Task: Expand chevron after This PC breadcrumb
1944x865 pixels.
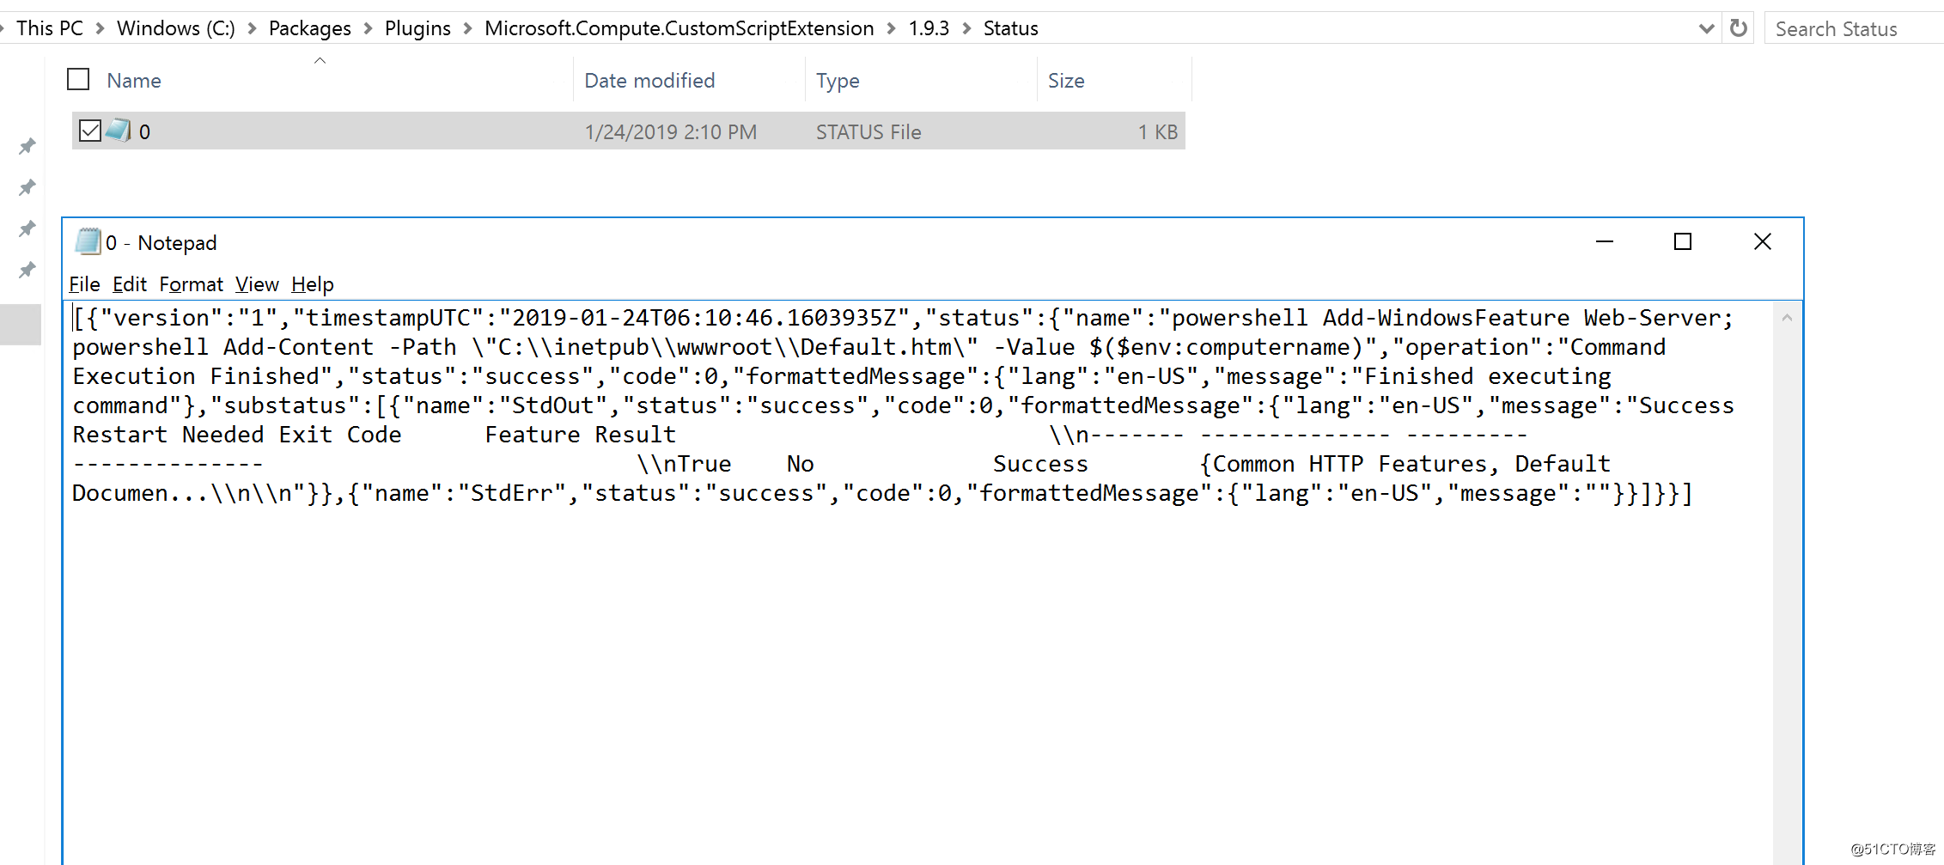Action: point(101,28)
